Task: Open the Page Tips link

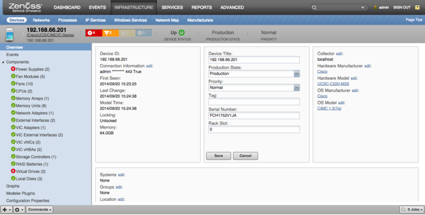Action: coord(414,20)
